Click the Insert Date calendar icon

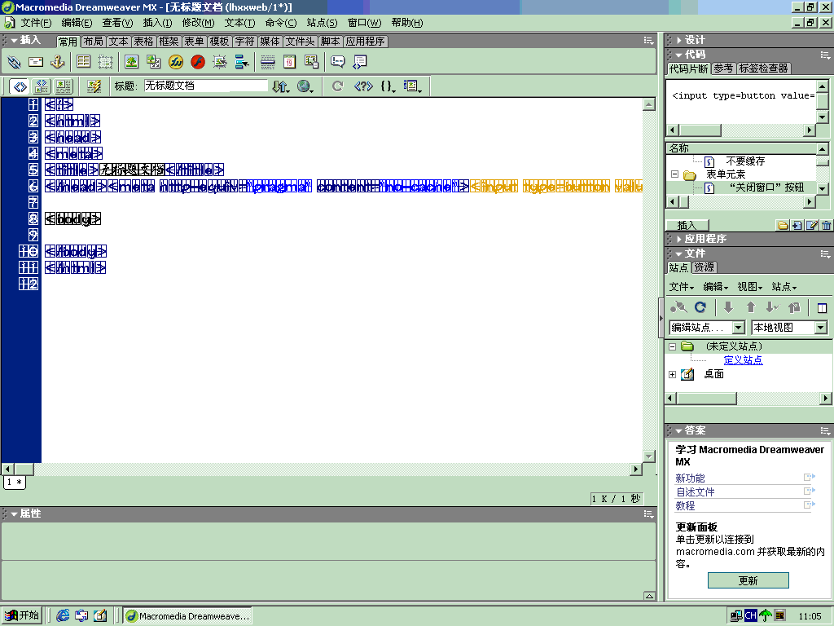[289, 62]
